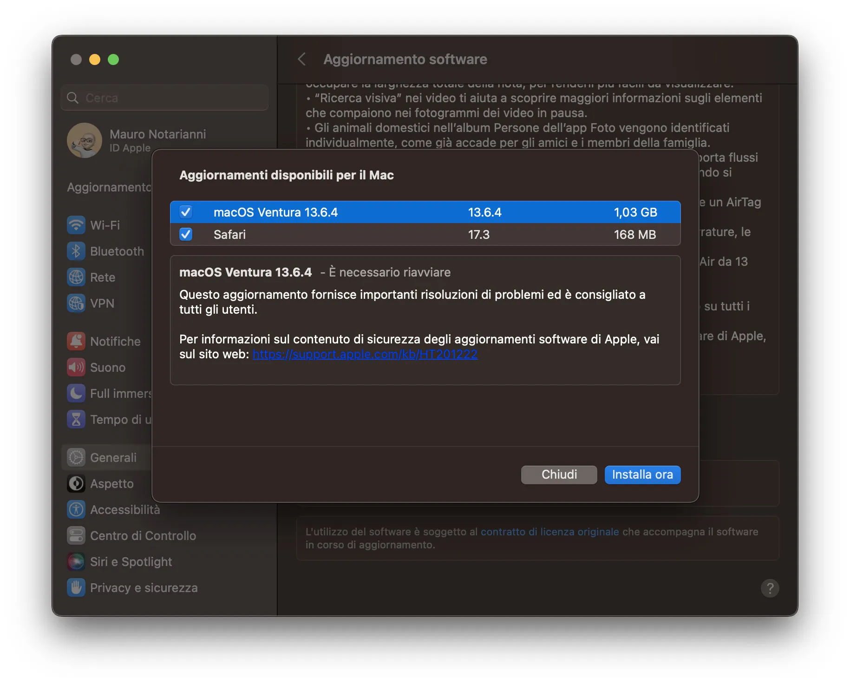Click in the Cerca search field

pos(164,98)
